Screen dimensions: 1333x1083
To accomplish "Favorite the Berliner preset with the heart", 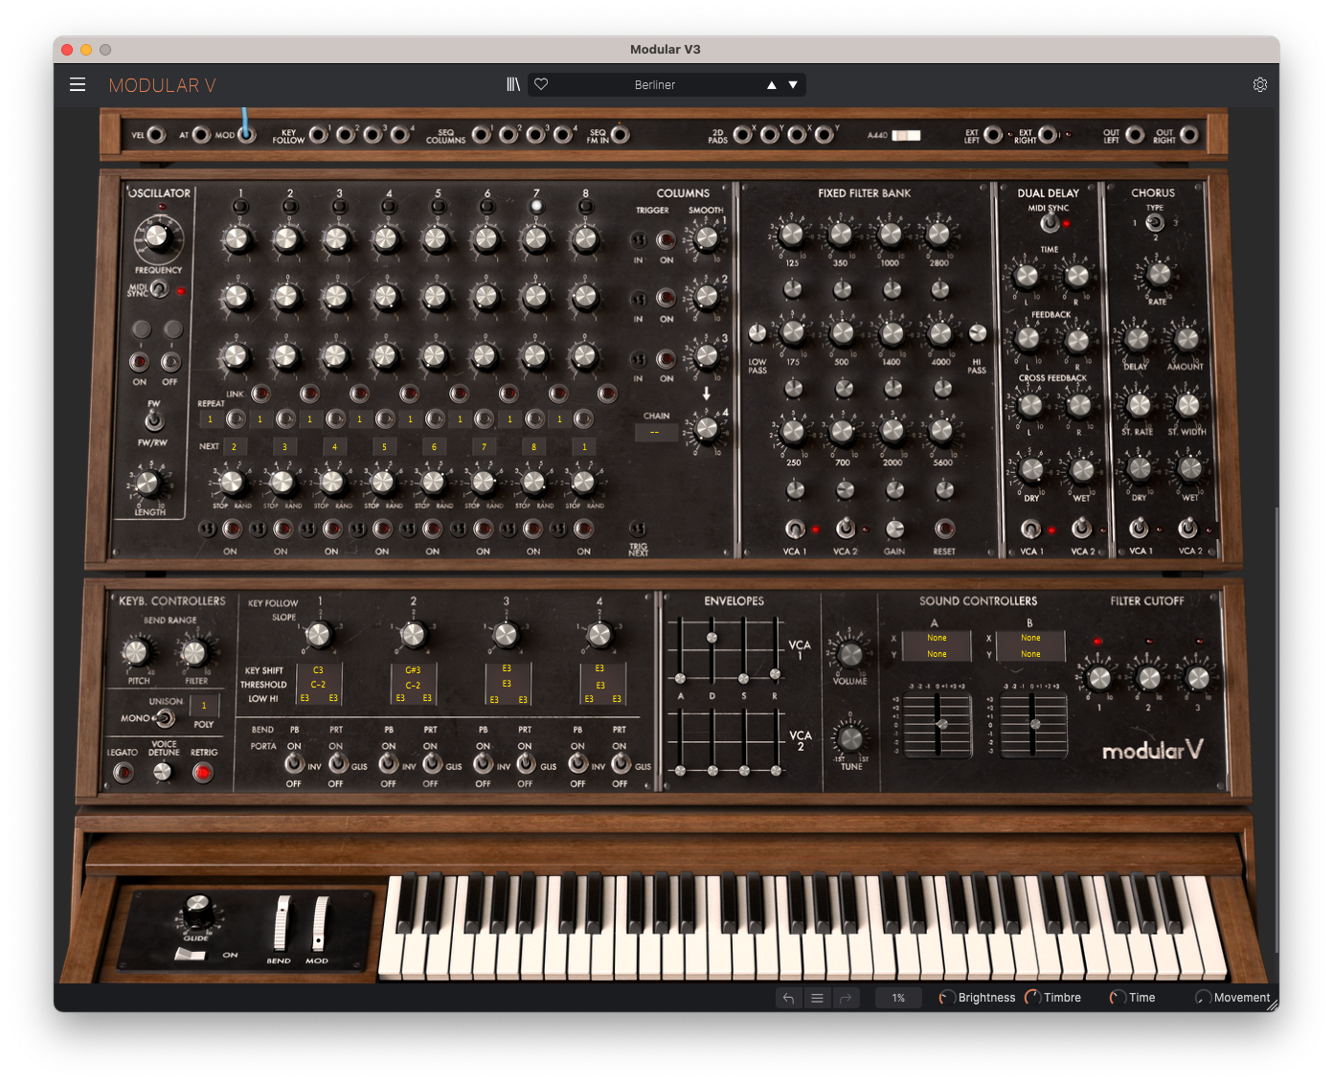I will [x=541, y=84].
